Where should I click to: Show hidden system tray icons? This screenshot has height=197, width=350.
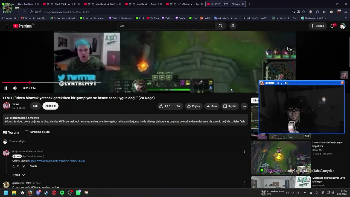(305, 193)
